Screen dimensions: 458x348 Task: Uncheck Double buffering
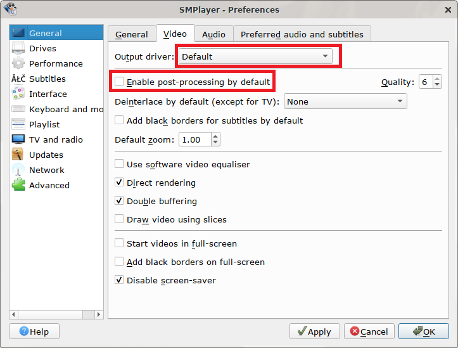click(119, 201)
